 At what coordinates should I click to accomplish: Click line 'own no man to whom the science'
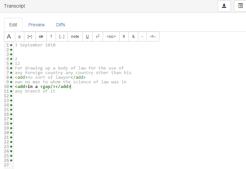70,82
